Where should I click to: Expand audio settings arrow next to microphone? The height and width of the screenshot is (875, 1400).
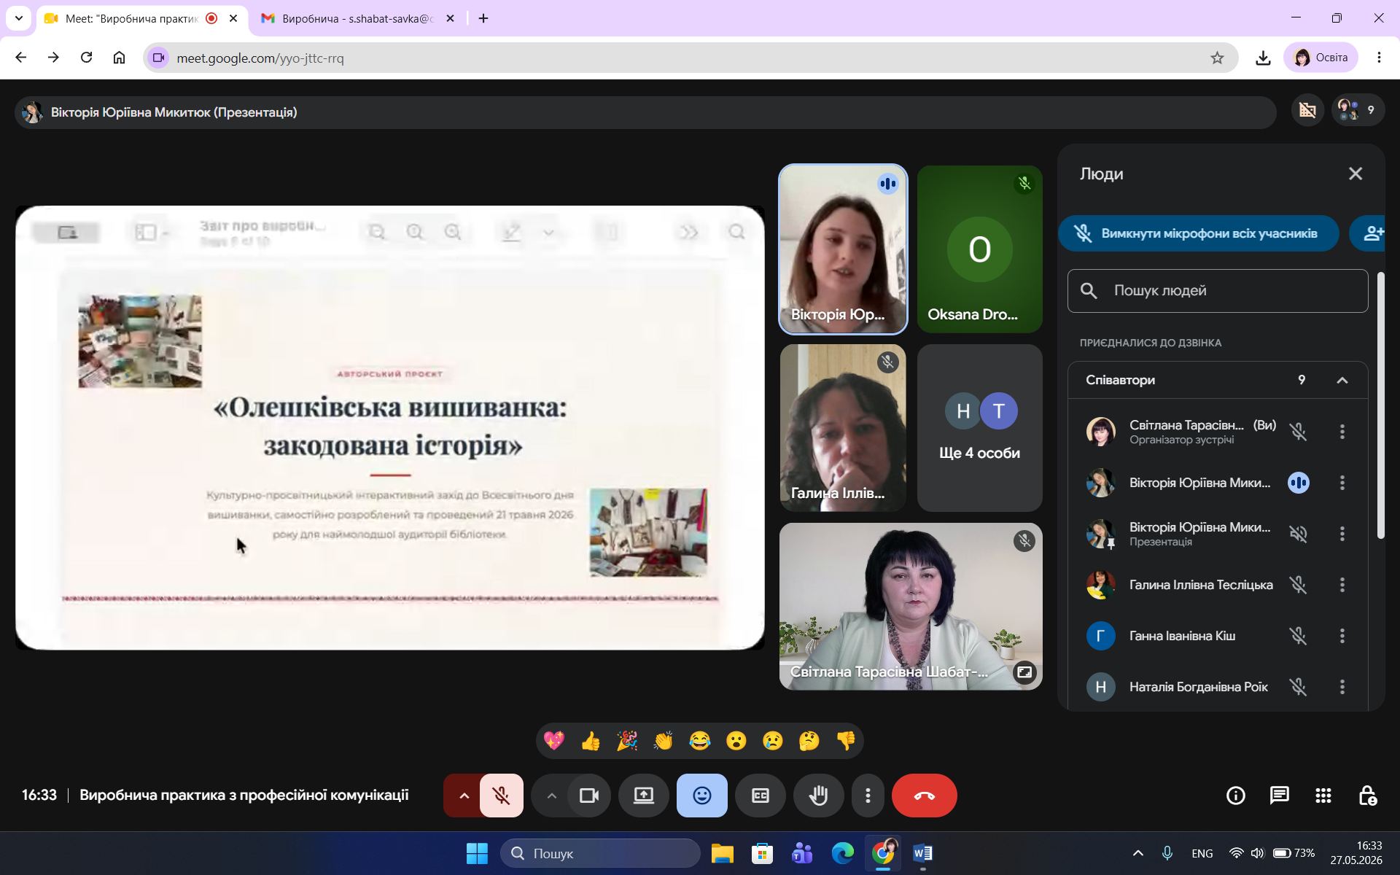click(x=464, y=796)
